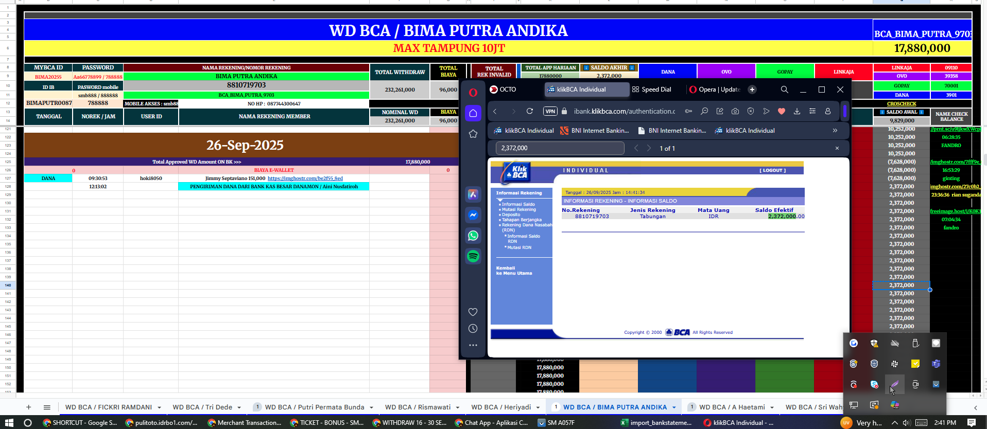Open Opera profile account icon
Screen dimensions: 987x429
pos(828,111)
